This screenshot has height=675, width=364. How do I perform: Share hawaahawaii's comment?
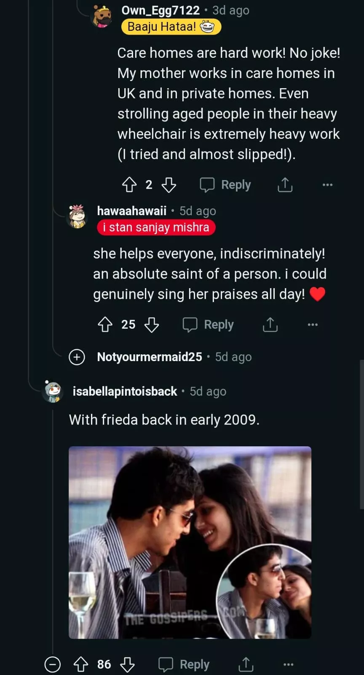[x=270, y=324]
